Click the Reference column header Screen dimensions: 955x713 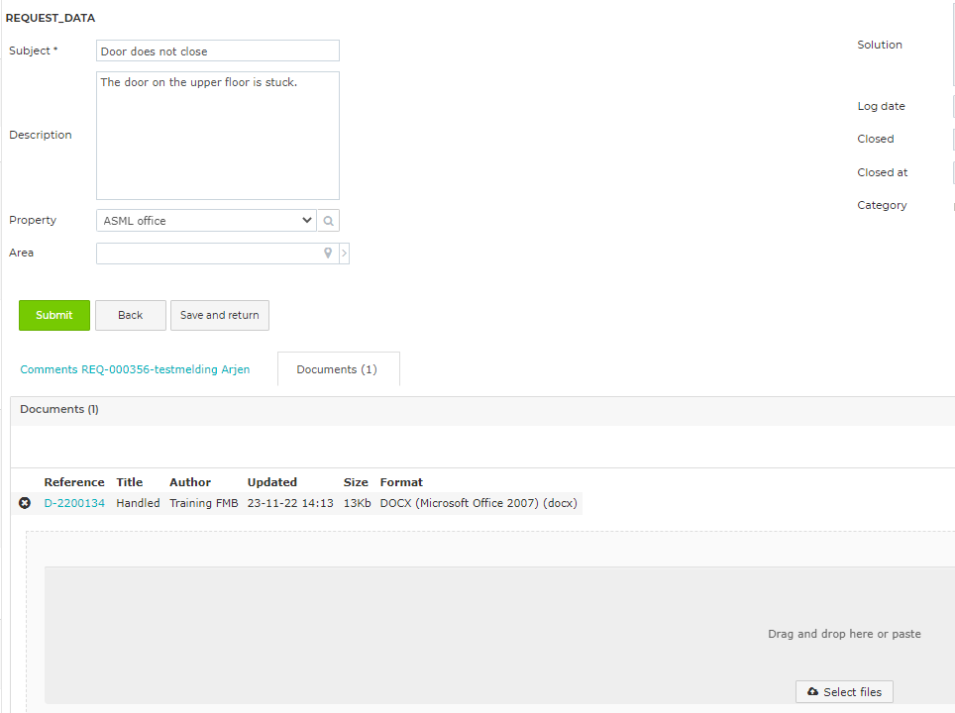tap(74, 482)
